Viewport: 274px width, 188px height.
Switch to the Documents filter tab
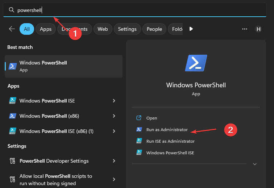[x=75, y=29]
